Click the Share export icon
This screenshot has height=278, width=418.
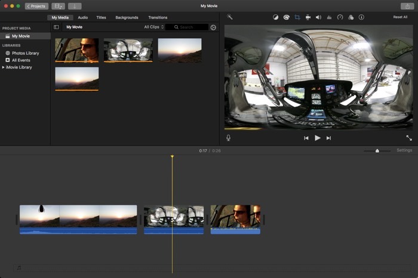(407, 6)
